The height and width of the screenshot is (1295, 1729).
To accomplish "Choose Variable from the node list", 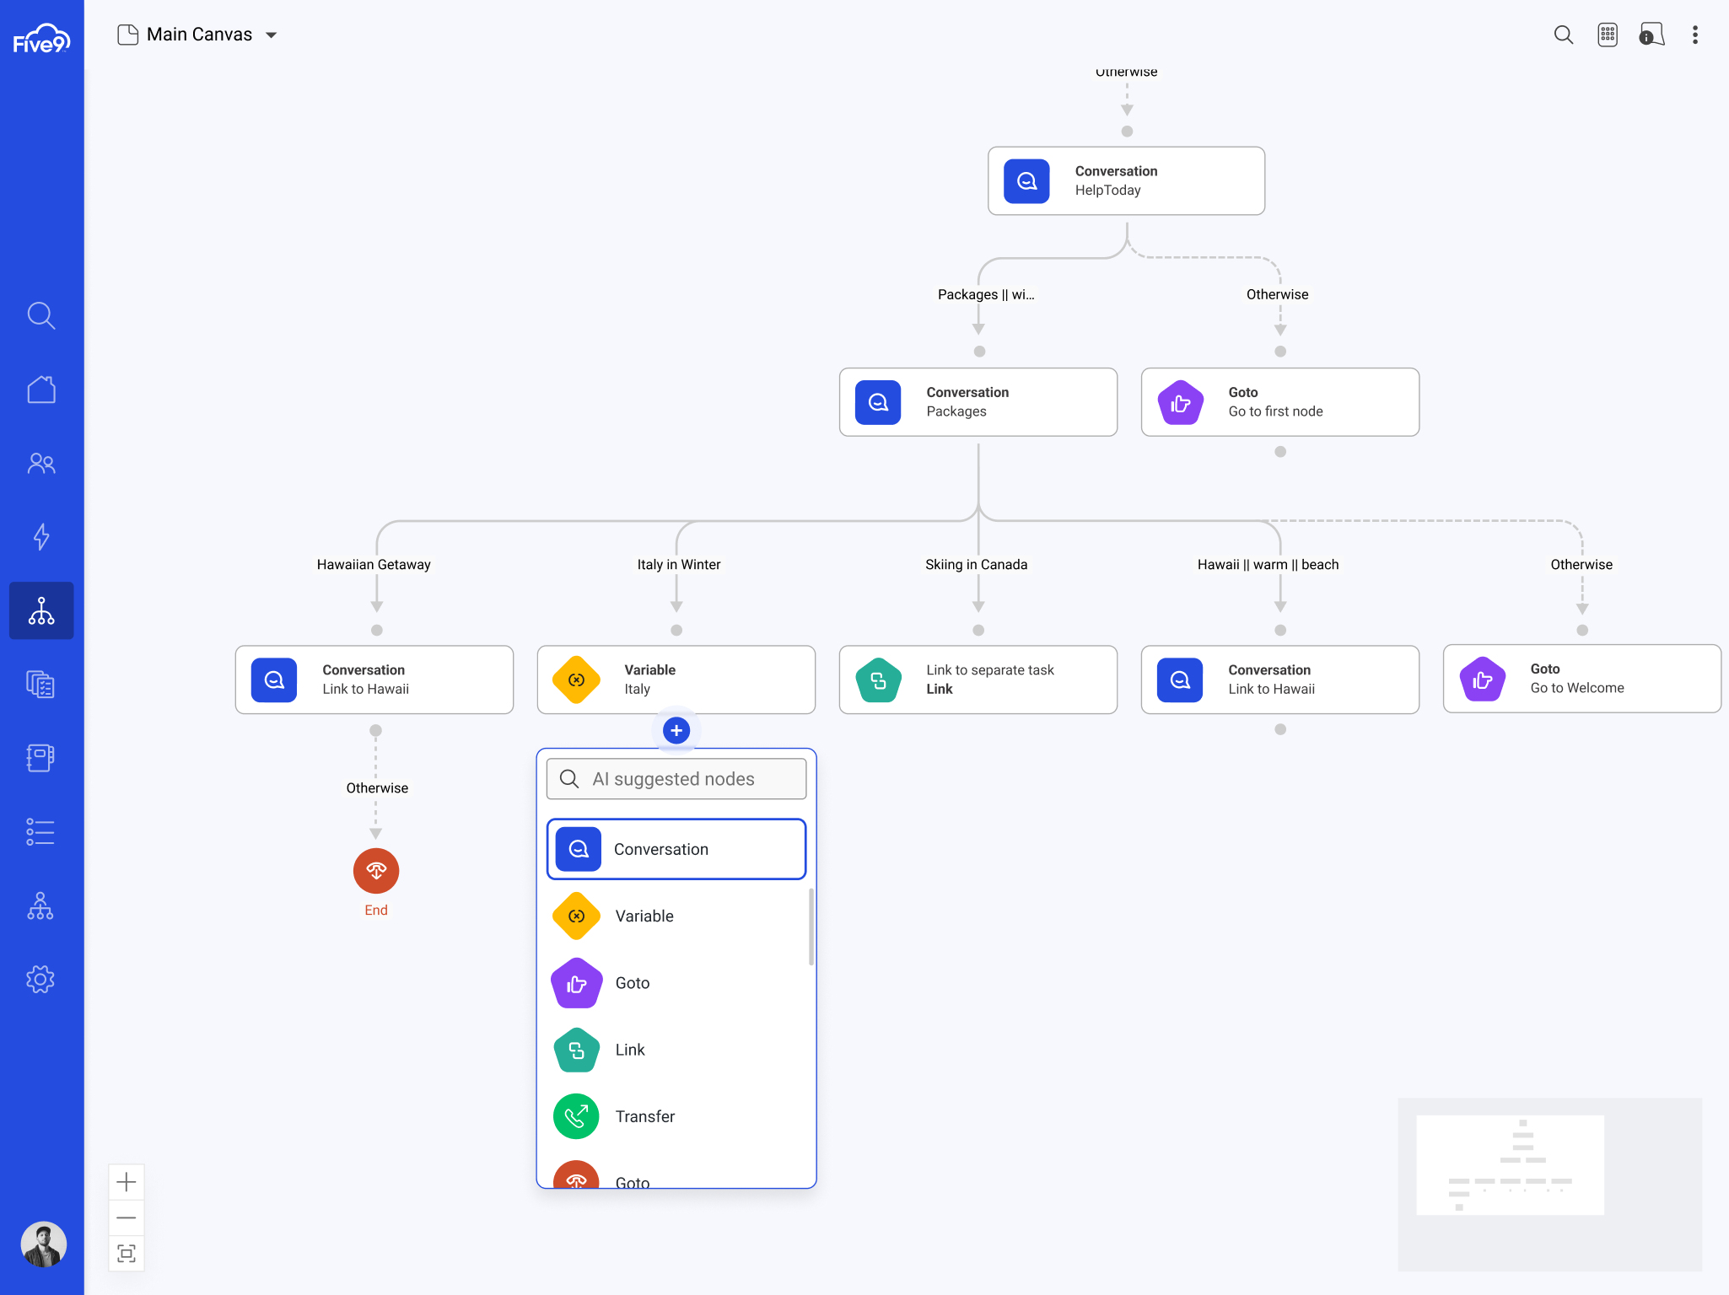I will click(644, 916).
